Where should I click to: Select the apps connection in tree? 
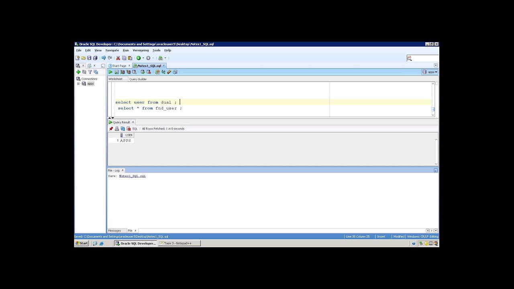click(x=90, y=83)
